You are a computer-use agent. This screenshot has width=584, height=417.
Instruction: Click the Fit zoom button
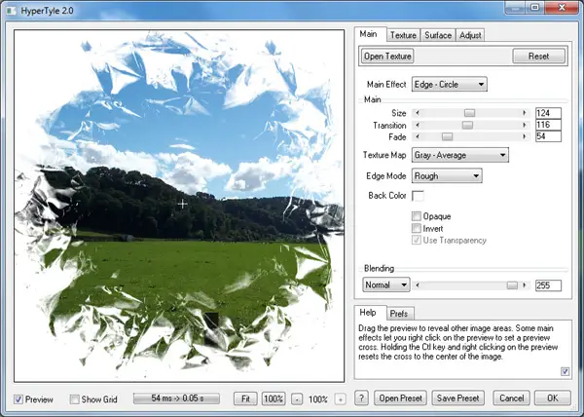[245, 398]
